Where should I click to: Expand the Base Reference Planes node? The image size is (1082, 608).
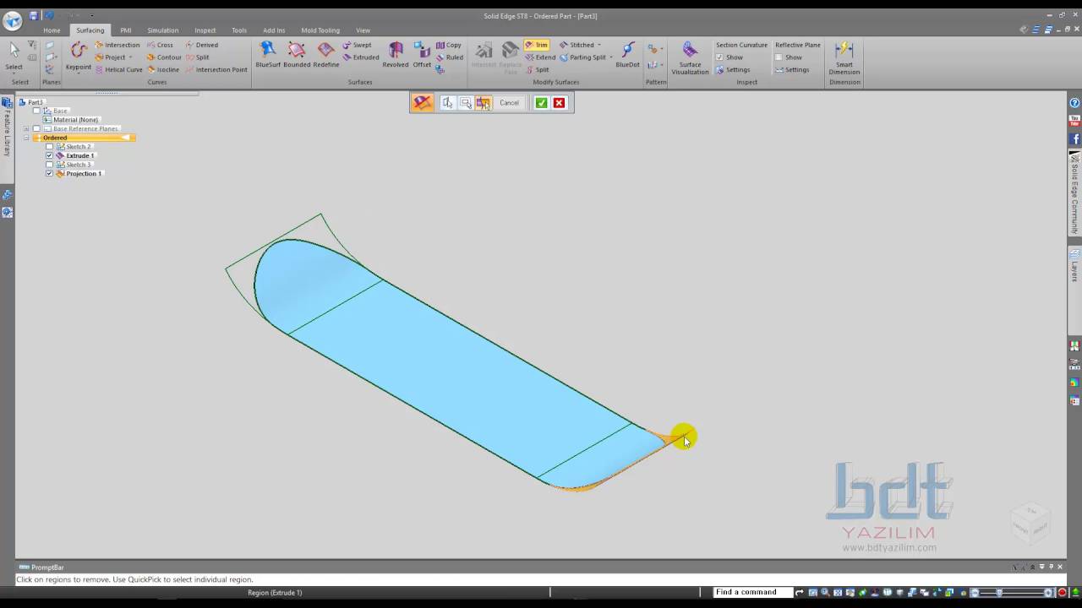26,129
